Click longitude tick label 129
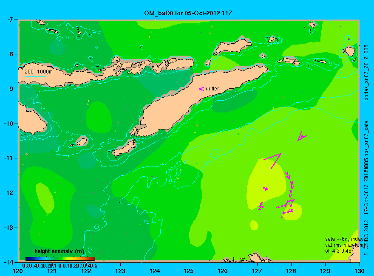Screen dimensions: 374x276 tap(326, 271)
